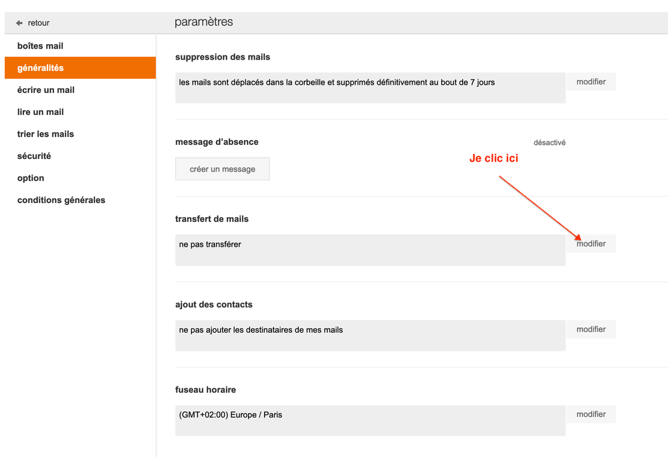Click the retour link text
The height and width of the screenshot is (457, 668).
pyautogui.click(x=39, y=23)
